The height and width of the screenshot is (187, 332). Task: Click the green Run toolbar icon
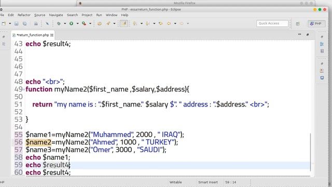[72, 23]
